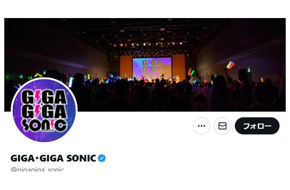This screenshot has height=190, width=290.
Task: Open the GIGA GIGA SONIC profile avatar
Action: click(44, 110)
